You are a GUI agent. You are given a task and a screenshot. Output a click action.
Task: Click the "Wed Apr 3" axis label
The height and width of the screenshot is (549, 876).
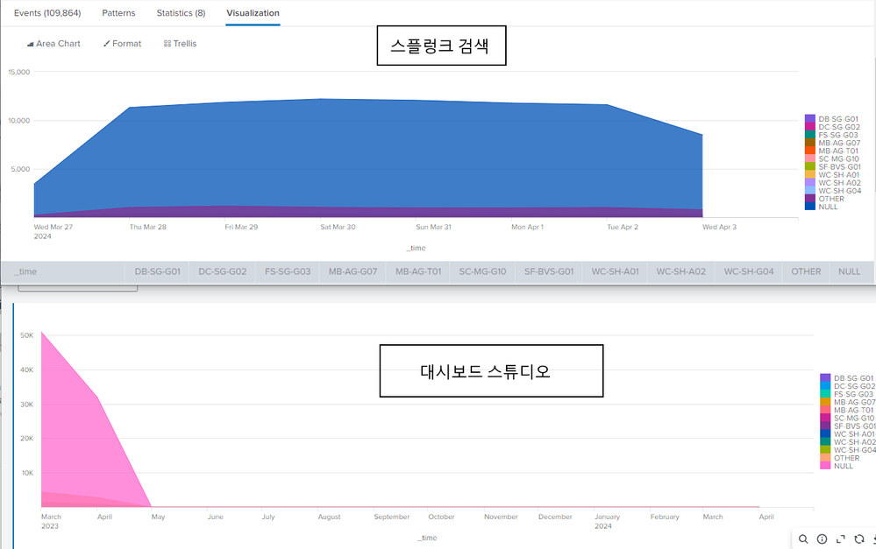point(720,227)
